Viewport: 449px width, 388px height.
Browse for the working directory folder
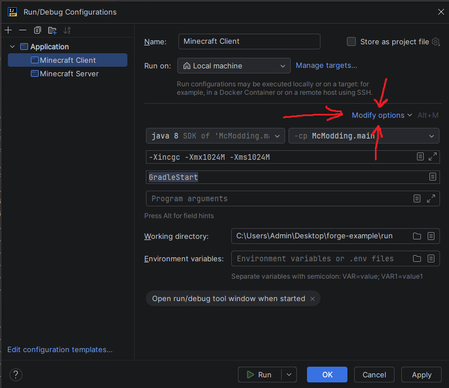coord(417,236)
